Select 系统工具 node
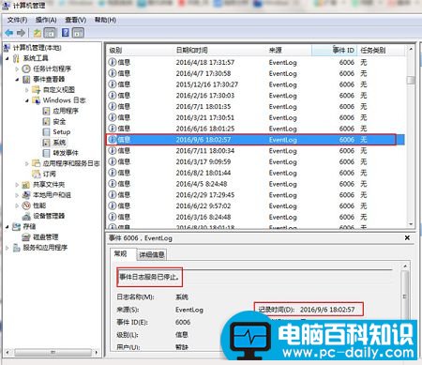 [36, 58]
